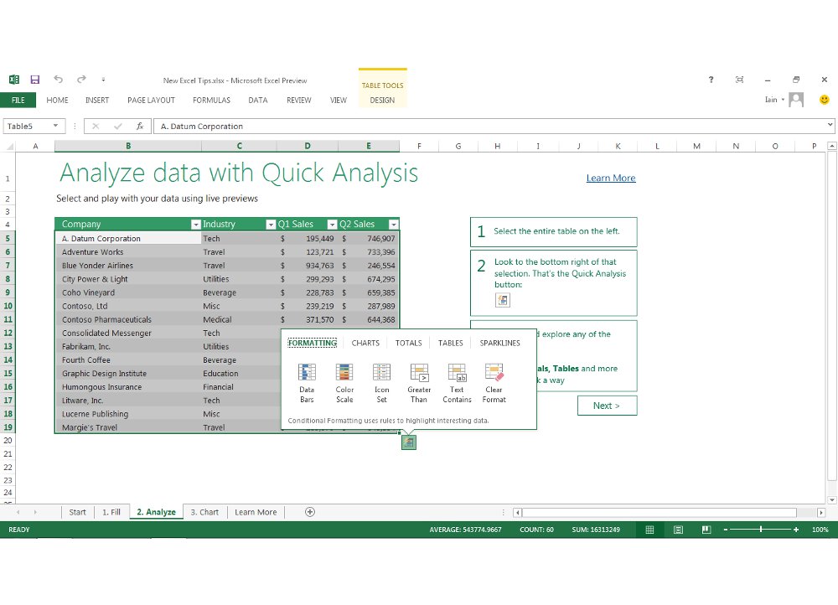The width and height of the screenshot is (838, 605).
Task: Apply Color Scale formatting
Action: click(x=344, y=383)
